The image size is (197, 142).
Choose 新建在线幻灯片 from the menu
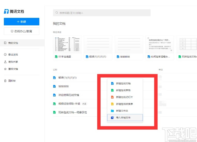point(125,97)
